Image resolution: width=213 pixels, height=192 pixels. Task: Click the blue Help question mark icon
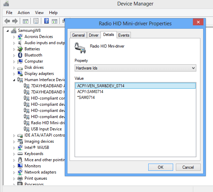[x=46, y=21]
